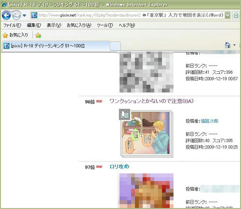Click the pixiv favicon in address bar
The width and height of the screenshot is (241, 209).
[34, 15]
